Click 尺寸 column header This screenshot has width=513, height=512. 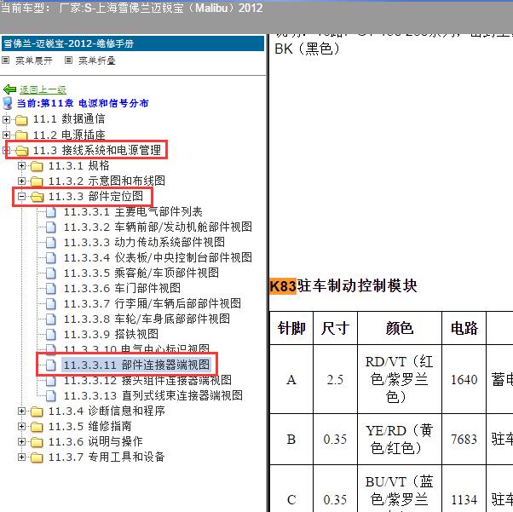click(x=335, y=328)
